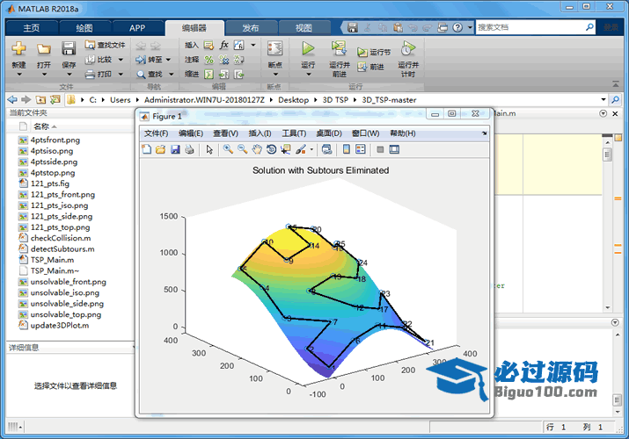Viewport: 629px width, 439px height.
Task: Toggle the Zoom Out tool
Action: (x=242, y=149)
